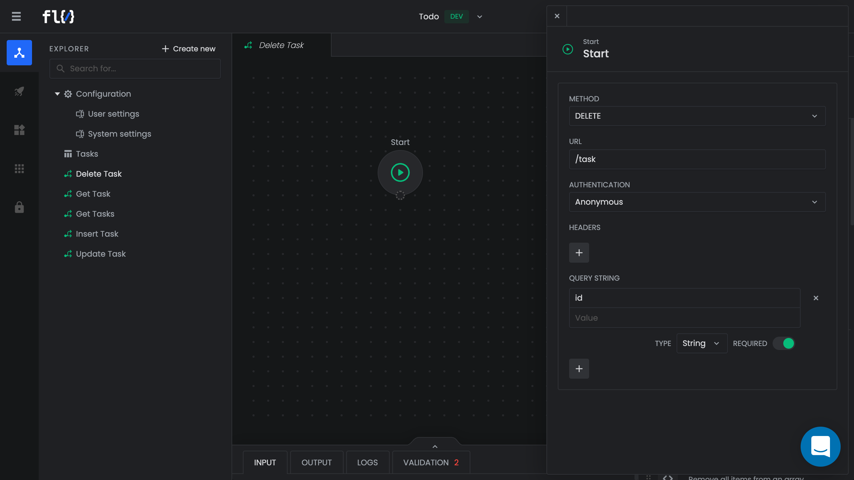The width and height of the screenshot is (854, 480).
Task: Open the widgets sidebar icon
Action: coord(19,130)
